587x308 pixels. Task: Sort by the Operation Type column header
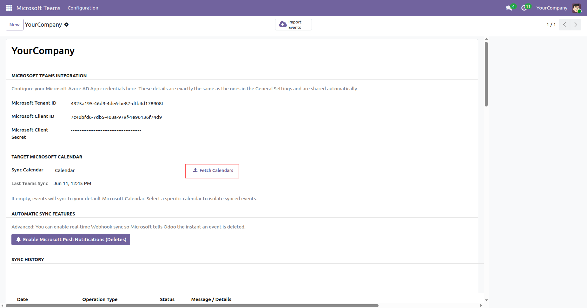[100, 299]
